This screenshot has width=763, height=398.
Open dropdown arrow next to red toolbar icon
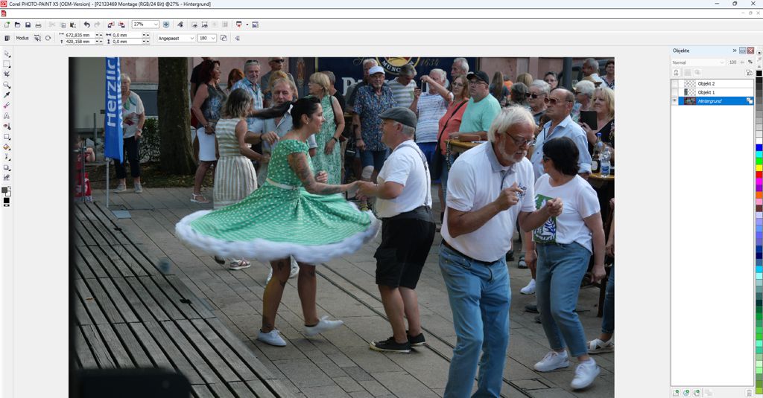247,25
